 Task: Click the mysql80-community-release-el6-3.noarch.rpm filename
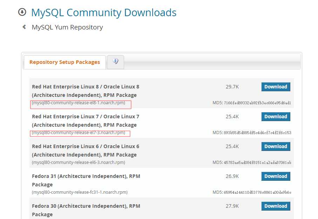[x=79, y=162]
